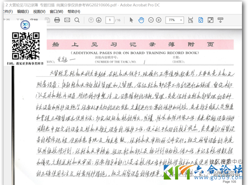Click the round blue logo above QR code
248x185 pixels.
click(x=25, y=25)
